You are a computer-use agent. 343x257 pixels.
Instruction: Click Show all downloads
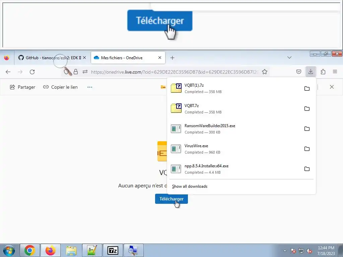pyautogui.click(x=190, y=186)
